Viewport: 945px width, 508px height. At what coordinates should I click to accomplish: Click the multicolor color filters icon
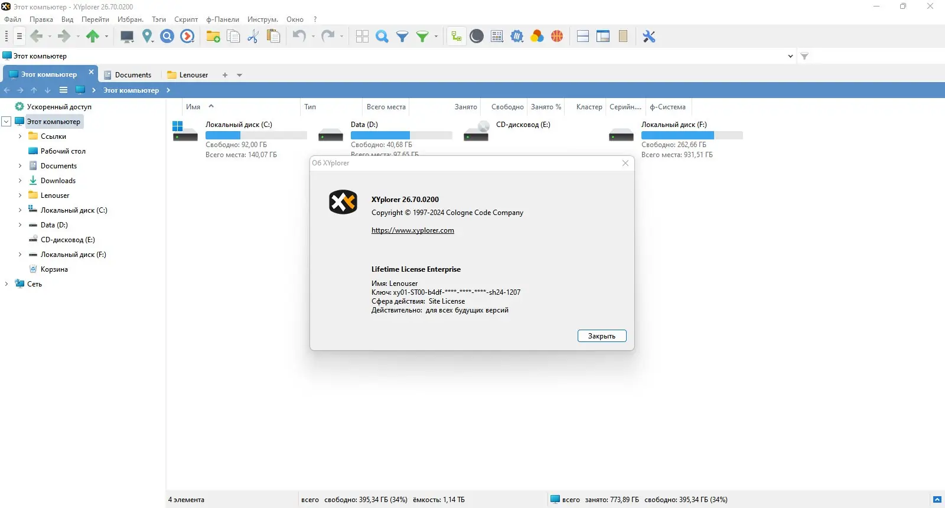click(x=537, y=37)
